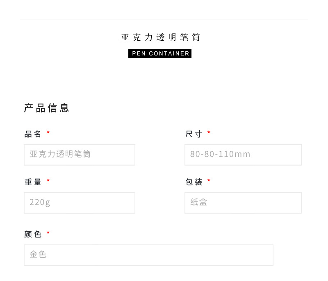Click the 品名 input field

pos(80,155)
